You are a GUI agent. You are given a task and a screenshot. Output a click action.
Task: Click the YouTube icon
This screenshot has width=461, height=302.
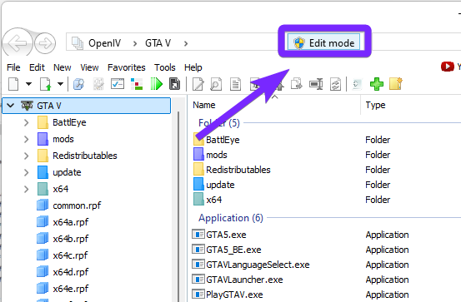(x=447, y=67)
